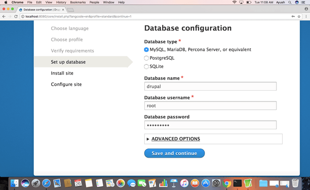Click the Choose profile step
The height and width of the screenshot is (190, 310).
(67, 40)
